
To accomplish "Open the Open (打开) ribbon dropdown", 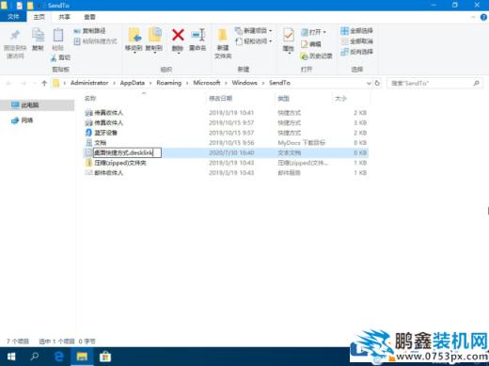I will (x=313, y=32).
